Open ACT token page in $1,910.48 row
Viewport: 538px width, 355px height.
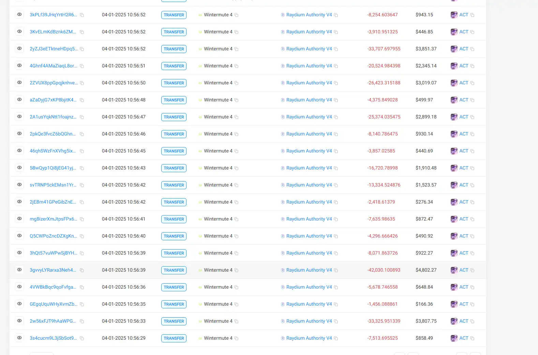pos(464,168)
